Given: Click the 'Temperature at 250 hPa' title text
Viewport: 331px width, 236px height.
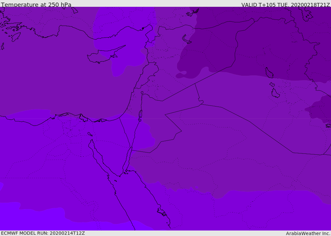Looking at the screenshot, I should [x=36, y=5].
